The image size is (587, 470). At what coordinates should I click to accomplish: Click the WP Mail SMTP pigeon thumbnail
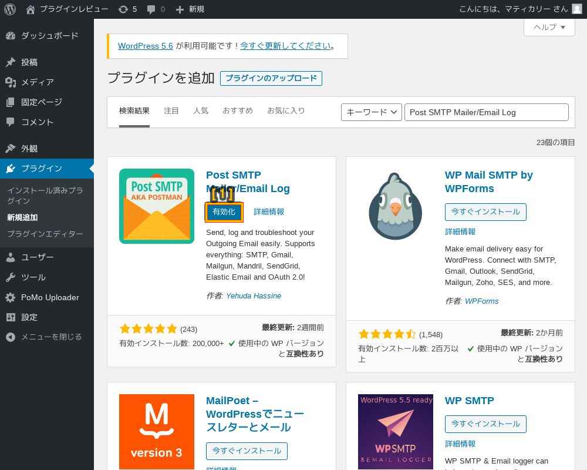coord(395,206)
